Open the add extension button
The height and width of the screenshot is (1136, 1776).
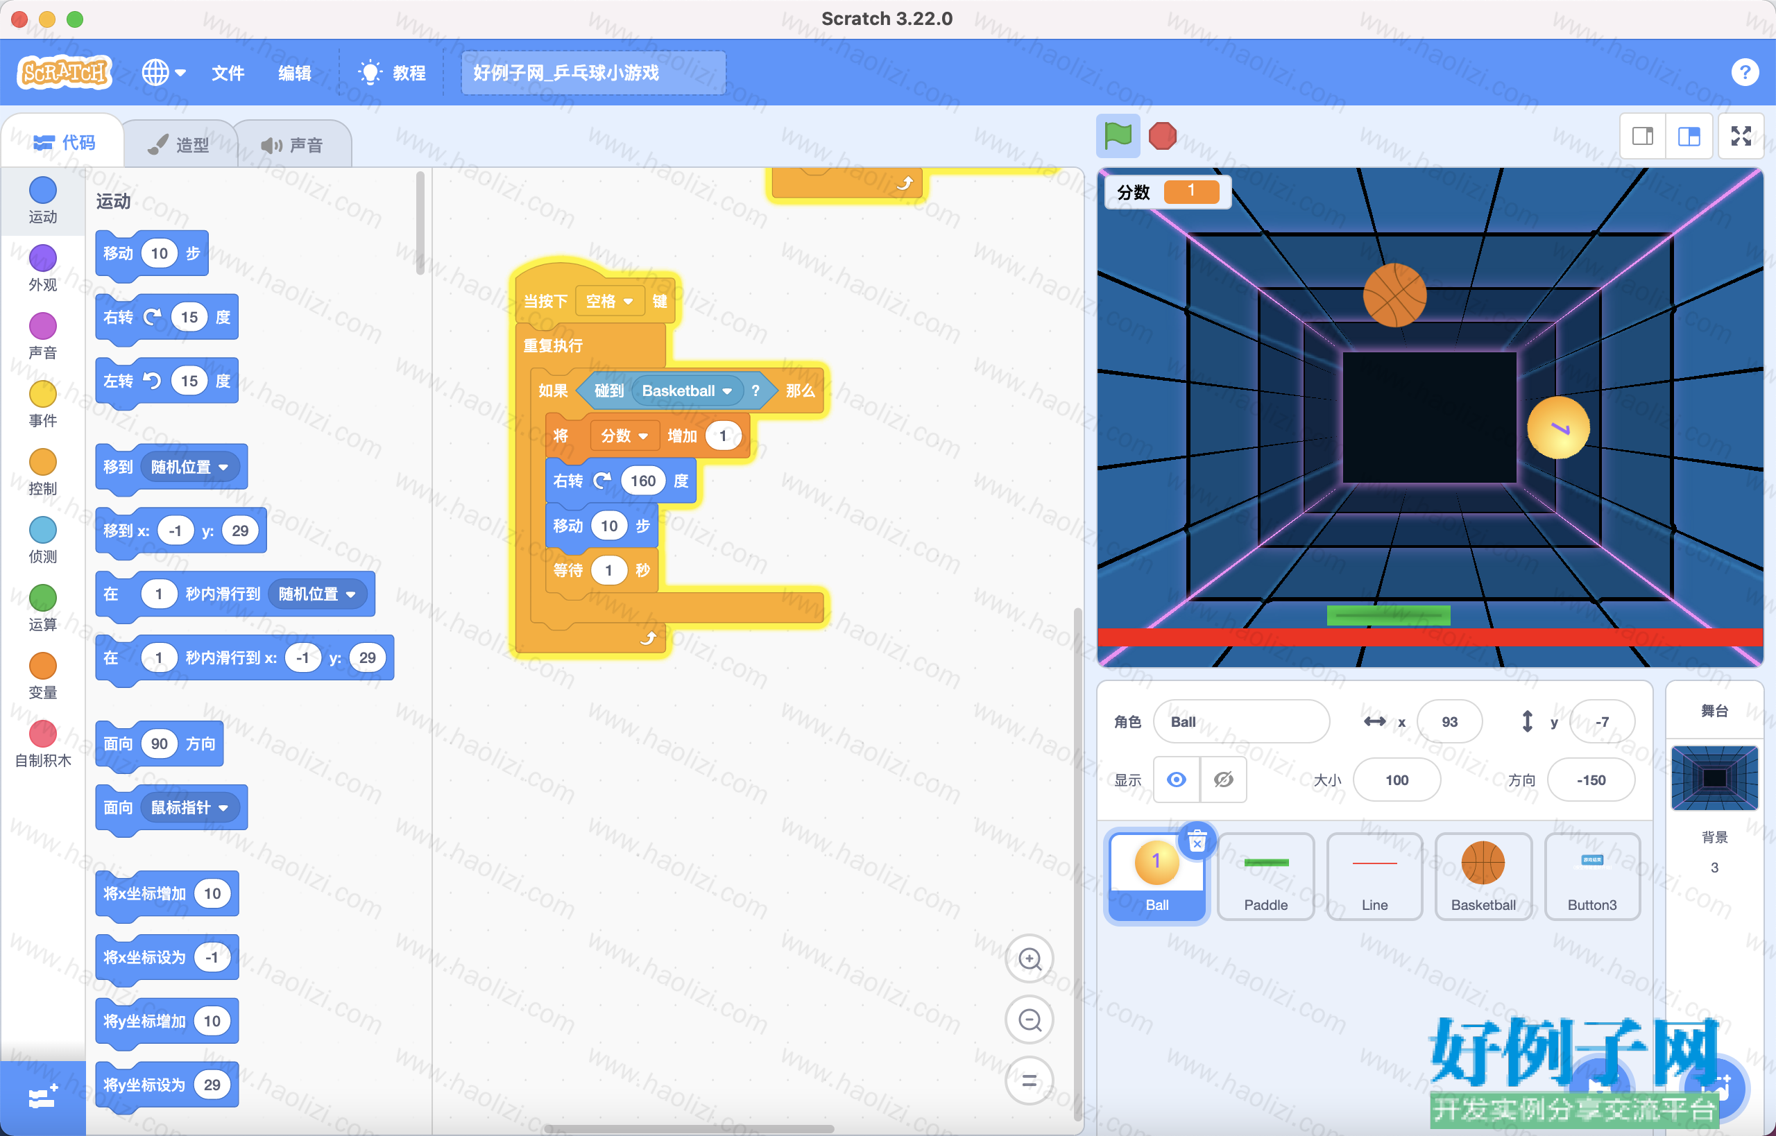[x=43, y=1098]
